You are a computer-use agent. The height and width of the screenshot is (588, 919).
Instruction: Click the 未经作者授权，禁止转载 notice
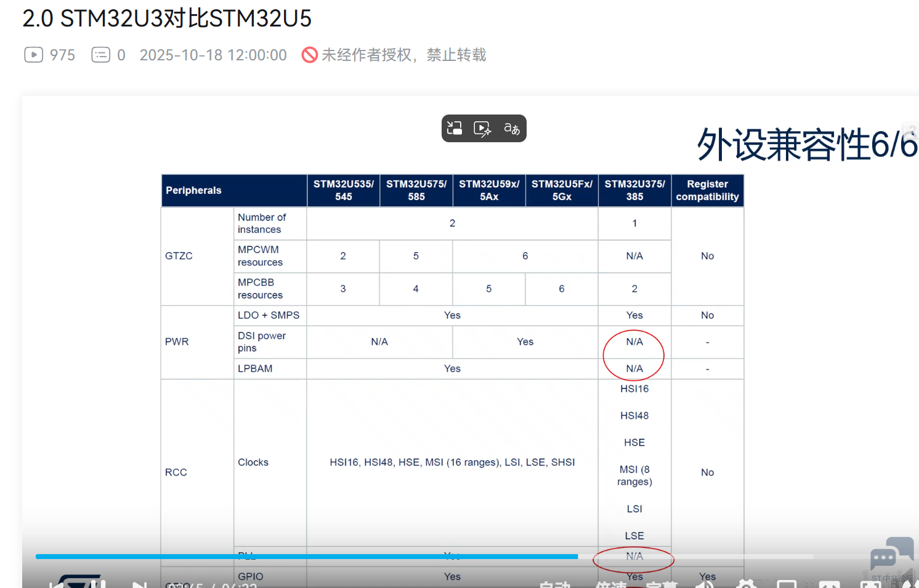(403, 55)
